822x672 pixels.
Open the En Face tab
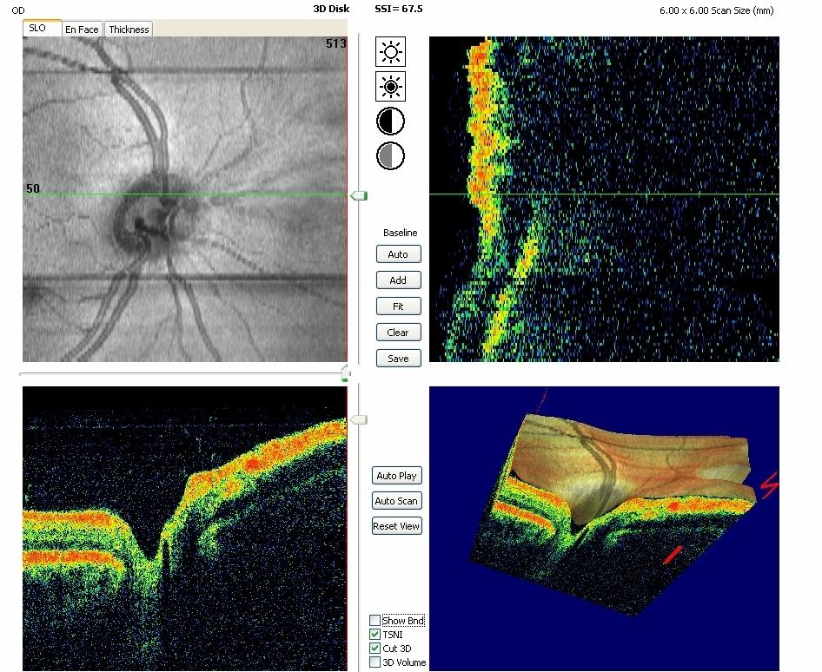(82, 30)
